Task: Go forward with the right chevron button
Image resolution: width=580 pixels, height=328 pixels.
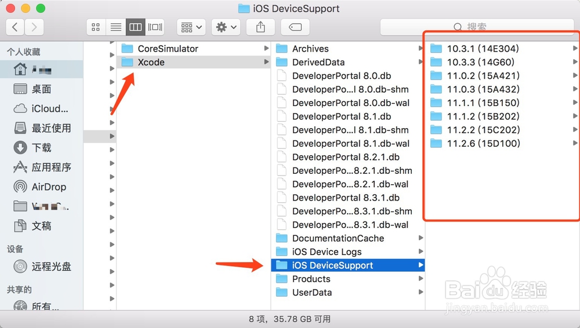Action: pos(34,27)
